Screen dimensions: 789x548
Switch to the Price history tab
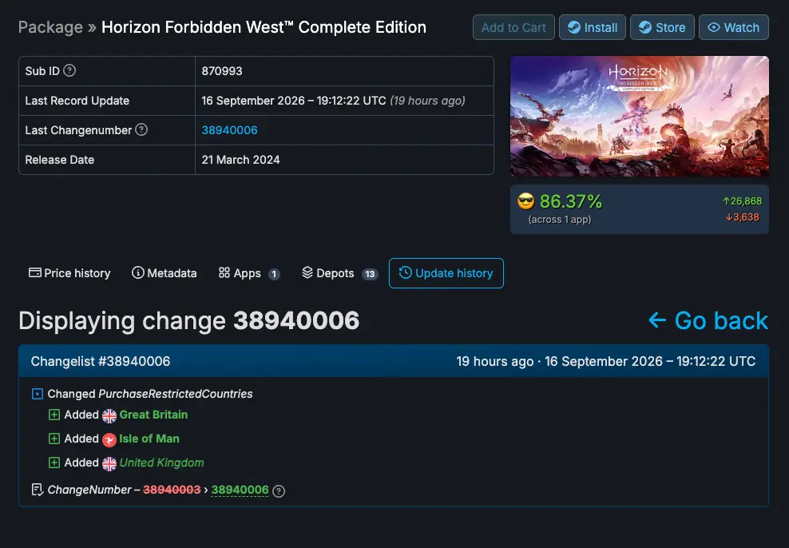[69, 273]
